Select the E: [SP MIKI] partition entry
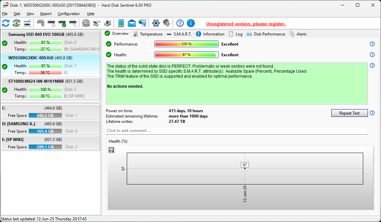 coord(51,143)
